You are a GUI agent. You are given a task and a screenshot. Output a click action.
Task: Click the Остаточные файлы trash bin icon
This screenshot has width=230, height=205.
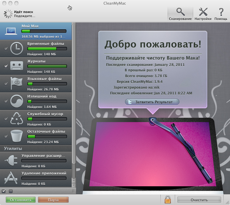coord(17,136)
